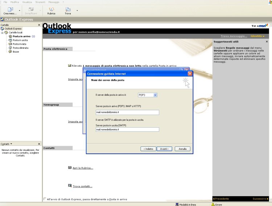Click the incoming mail server input field
The height and width of the screenshot is (206, 272).
127,112
